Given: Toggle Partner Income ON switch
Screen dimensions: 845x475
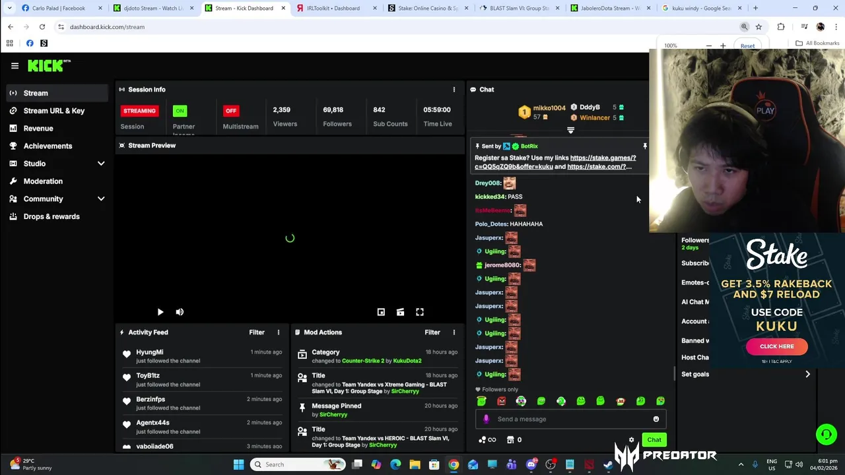Looking at the screenshot, I should tap(180, 111).
